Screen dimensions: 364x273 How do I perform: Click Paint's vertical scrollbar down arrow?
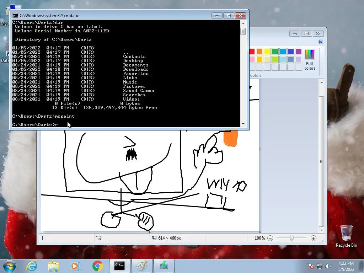click(322, 230)
